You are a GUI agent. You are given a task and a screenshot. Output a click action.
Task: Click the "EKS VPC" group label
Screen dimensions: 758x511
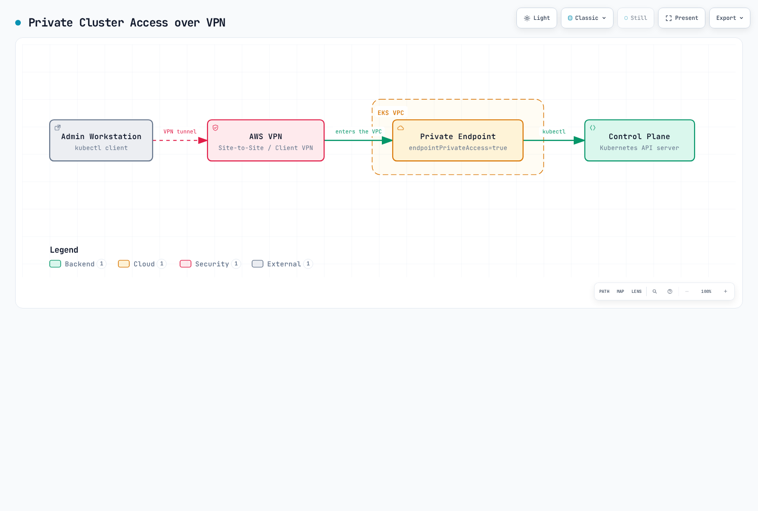click(x=391, y=113)
